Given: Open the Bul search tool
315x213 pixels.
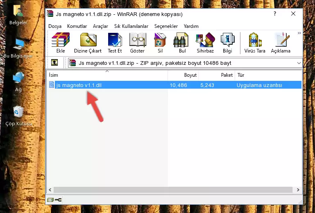Looking at the screenshot, I should (182, 43).
